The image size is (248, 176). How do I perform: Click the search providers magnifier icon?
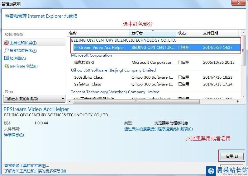click(7, 50)
